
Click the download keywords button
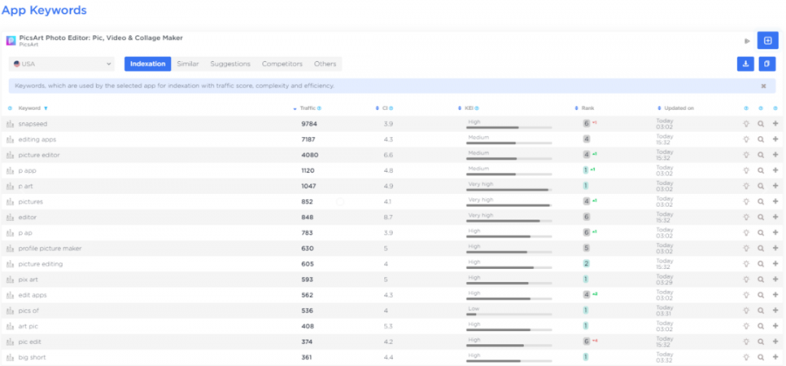(746, 64)
